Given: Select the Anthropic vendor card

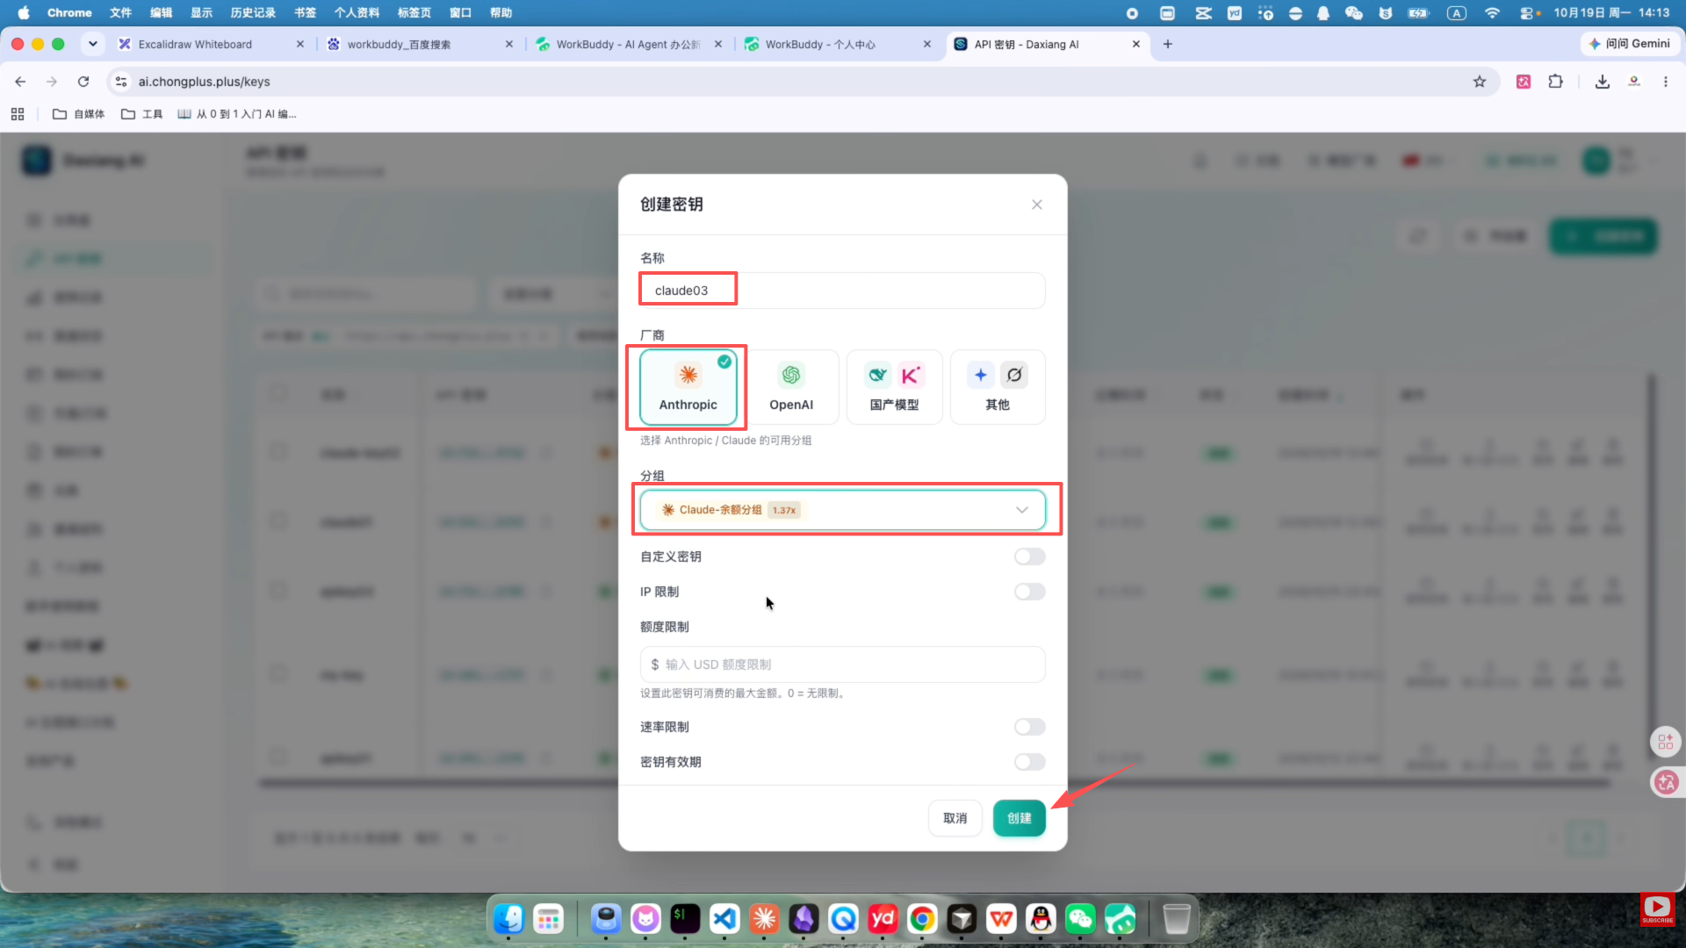Looking at the screenshot, I should (688, 387).
